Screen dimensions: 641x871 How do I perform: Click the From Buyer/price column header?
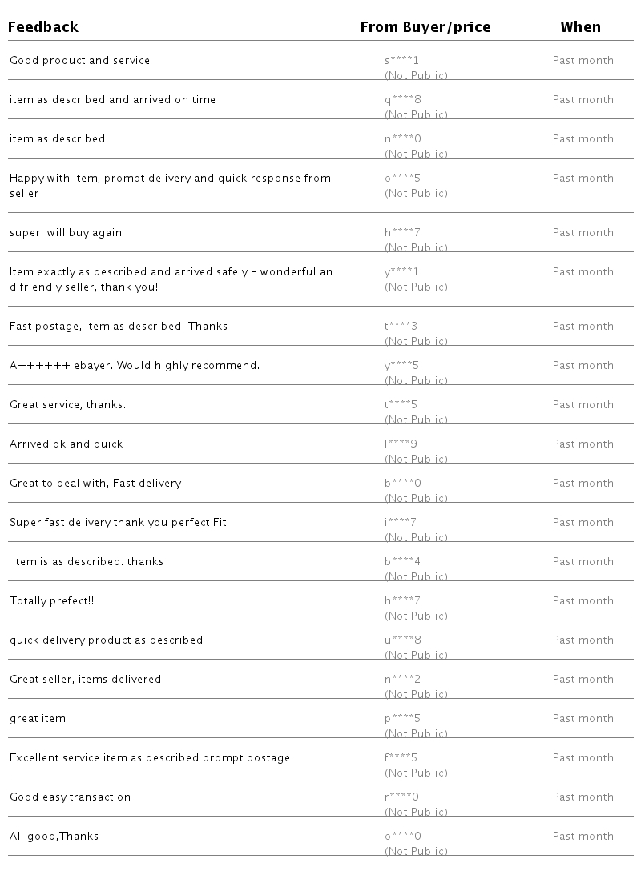[x=425, y=27]
